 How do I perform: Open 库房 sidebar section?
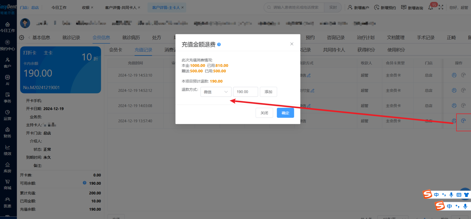[x=7, y=168]
